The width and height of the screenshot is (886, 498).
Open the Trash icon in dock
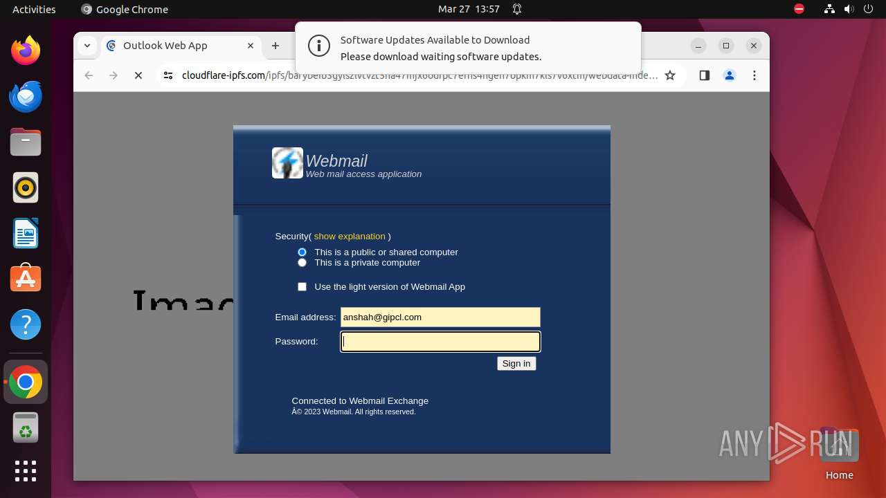26,427
